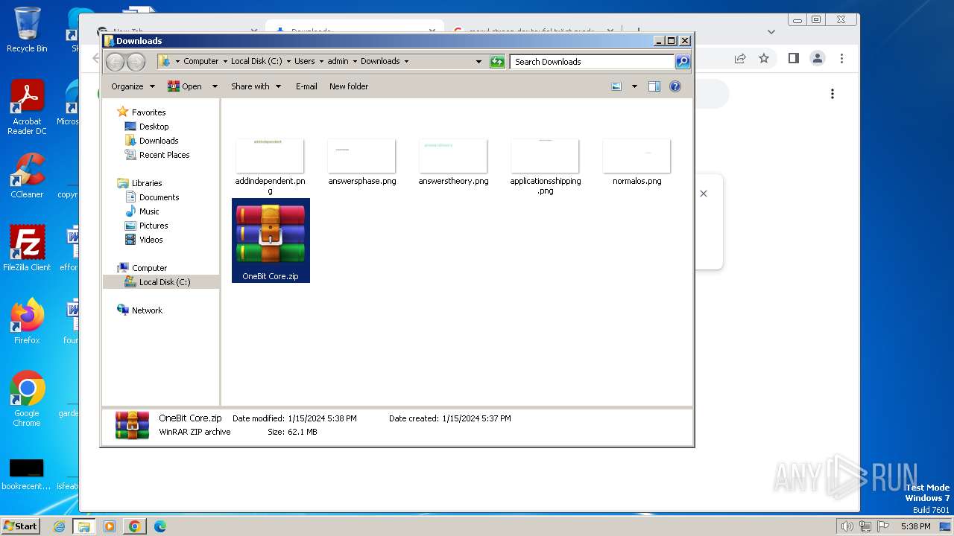Click the taskbar clock 5:38 PM
The height and width of the screenshot is (536, 954).
point(915,526)
